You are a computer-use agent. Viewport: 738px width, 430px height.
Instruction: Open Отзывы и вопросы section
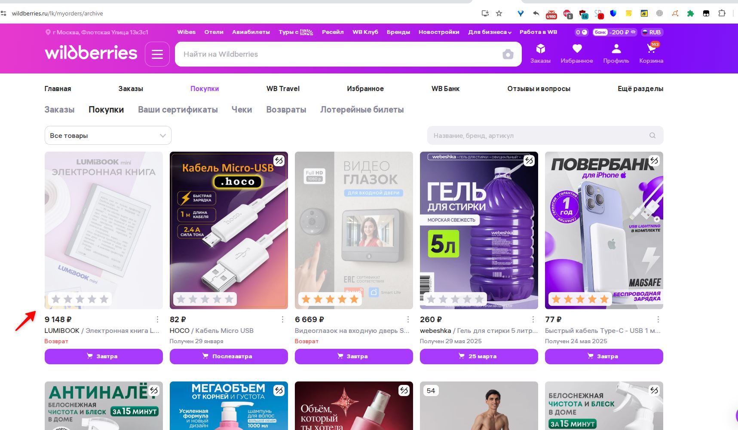click(539, 88)
